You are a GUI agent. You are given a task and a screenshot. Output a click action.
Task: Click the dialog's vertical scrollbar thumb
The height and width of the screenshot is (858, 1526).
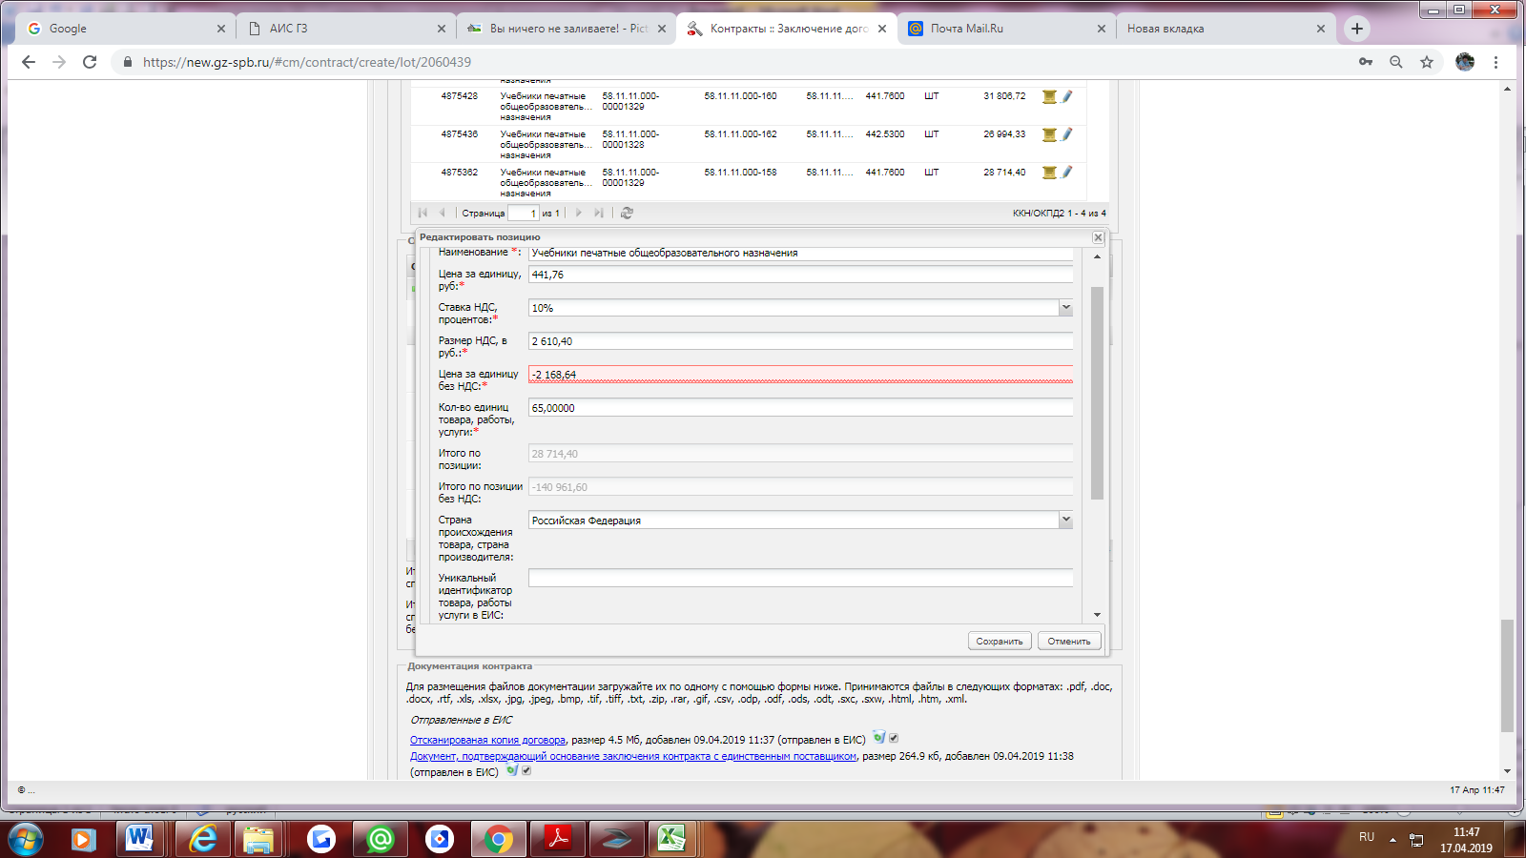(1097, 393)
